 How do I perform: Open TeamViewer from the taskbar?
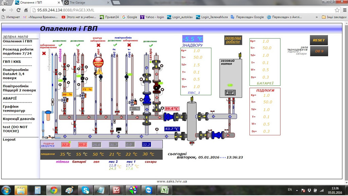point(149,190)
